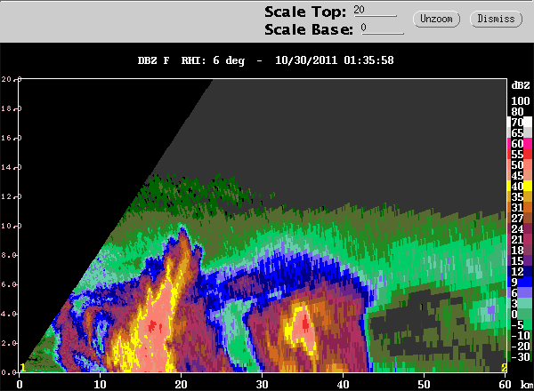
Task: Click the '40' distance axis label
Action: (343, 385)
